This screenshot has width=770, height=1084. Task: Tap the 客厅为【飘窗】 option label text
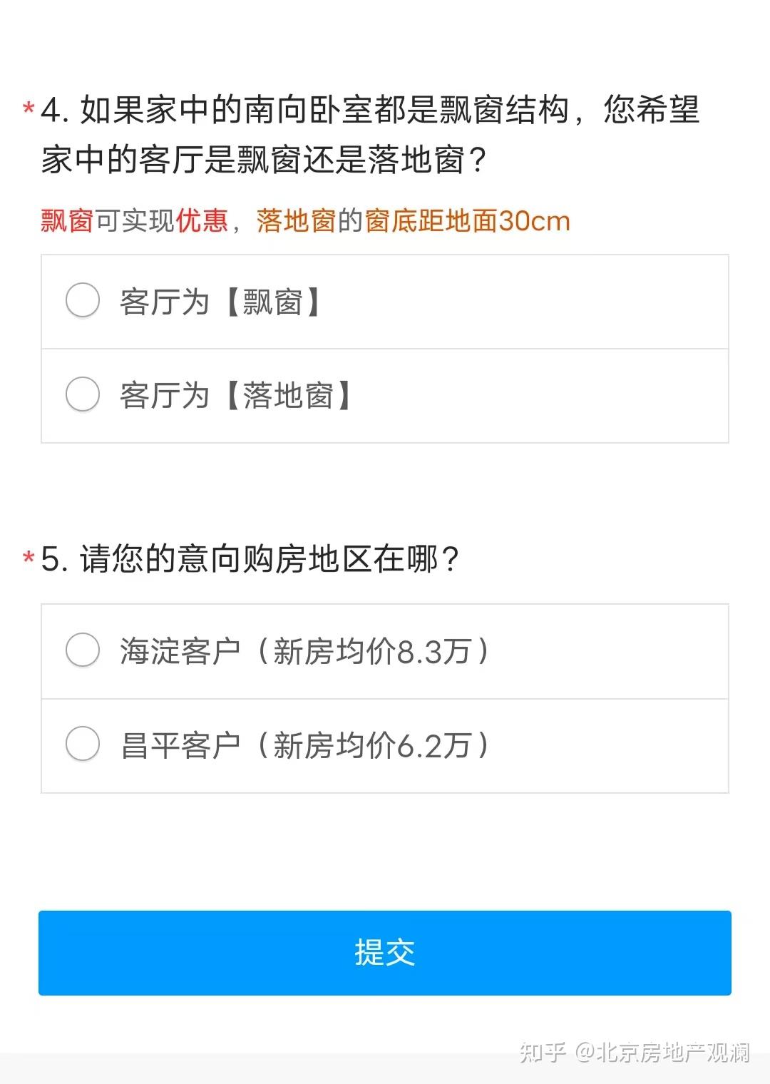click(x=221, y=302)
